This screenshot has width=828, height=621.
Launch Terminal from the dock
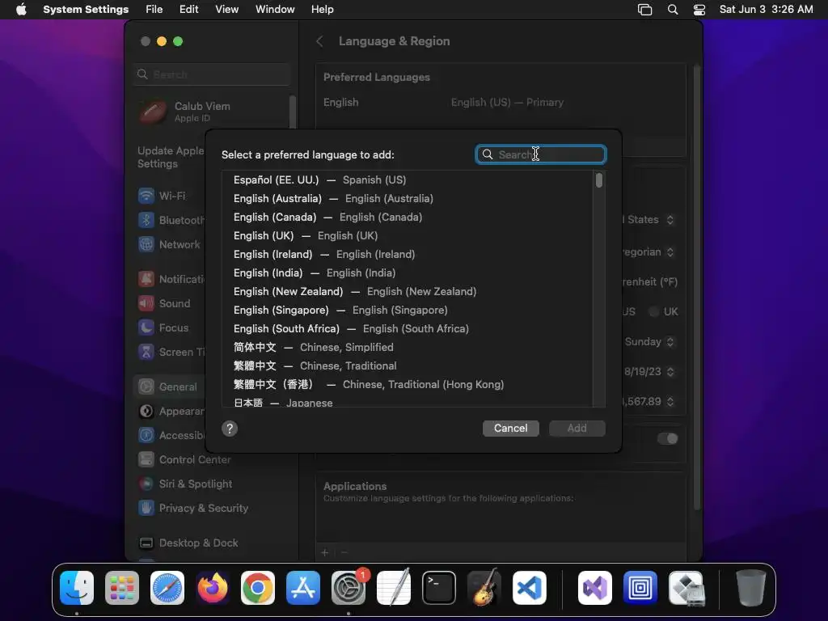click(439, 588)
